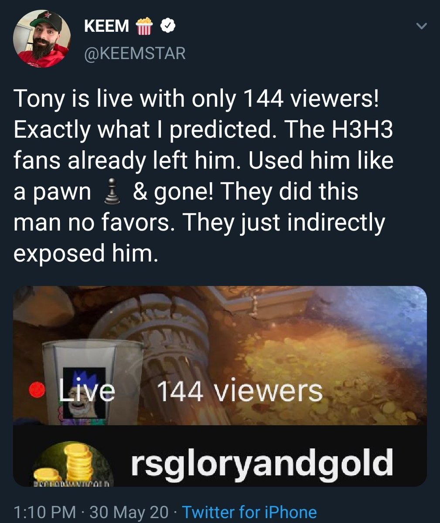
Task: Open the attached stream screenshot image
Action: [220, 386]
